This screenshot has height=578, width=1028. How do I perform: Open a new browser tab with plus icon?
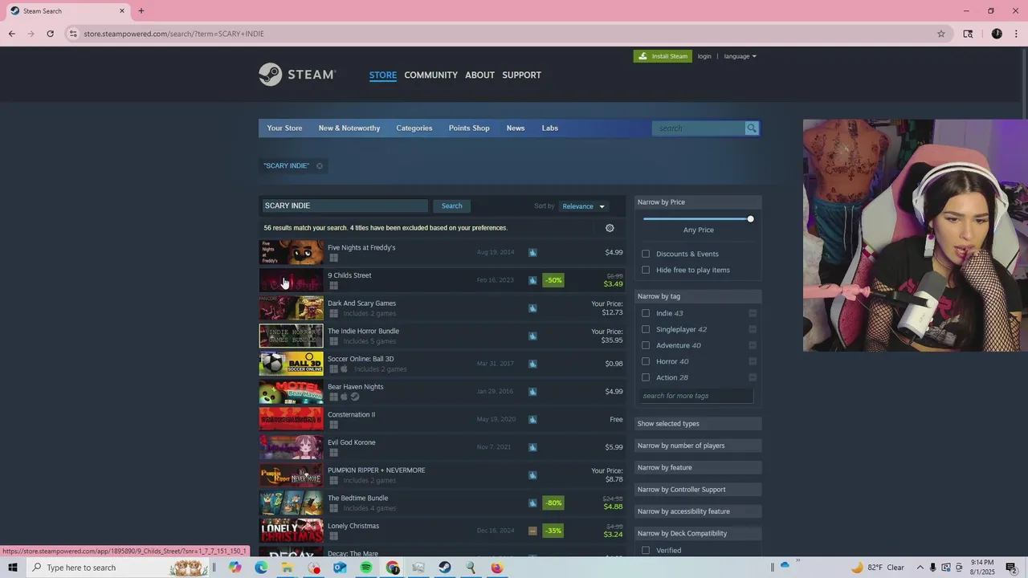pos(141,11)
